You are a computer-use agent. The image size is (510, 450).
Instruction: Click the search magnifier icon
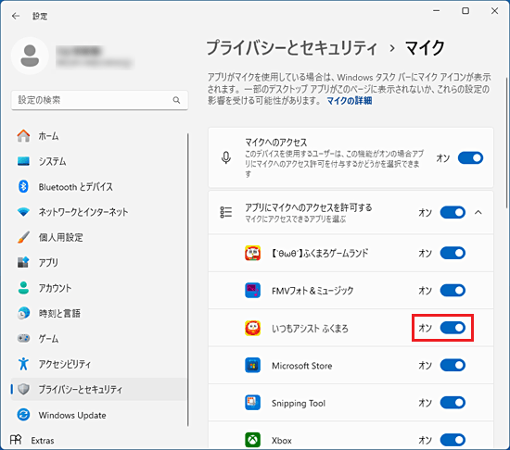[176, 100]
